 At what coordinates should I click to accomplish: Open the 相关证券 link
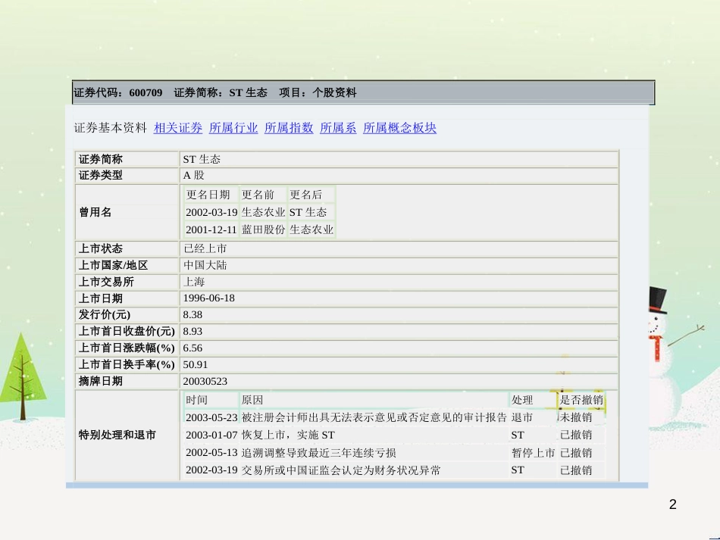click(178, 128)
